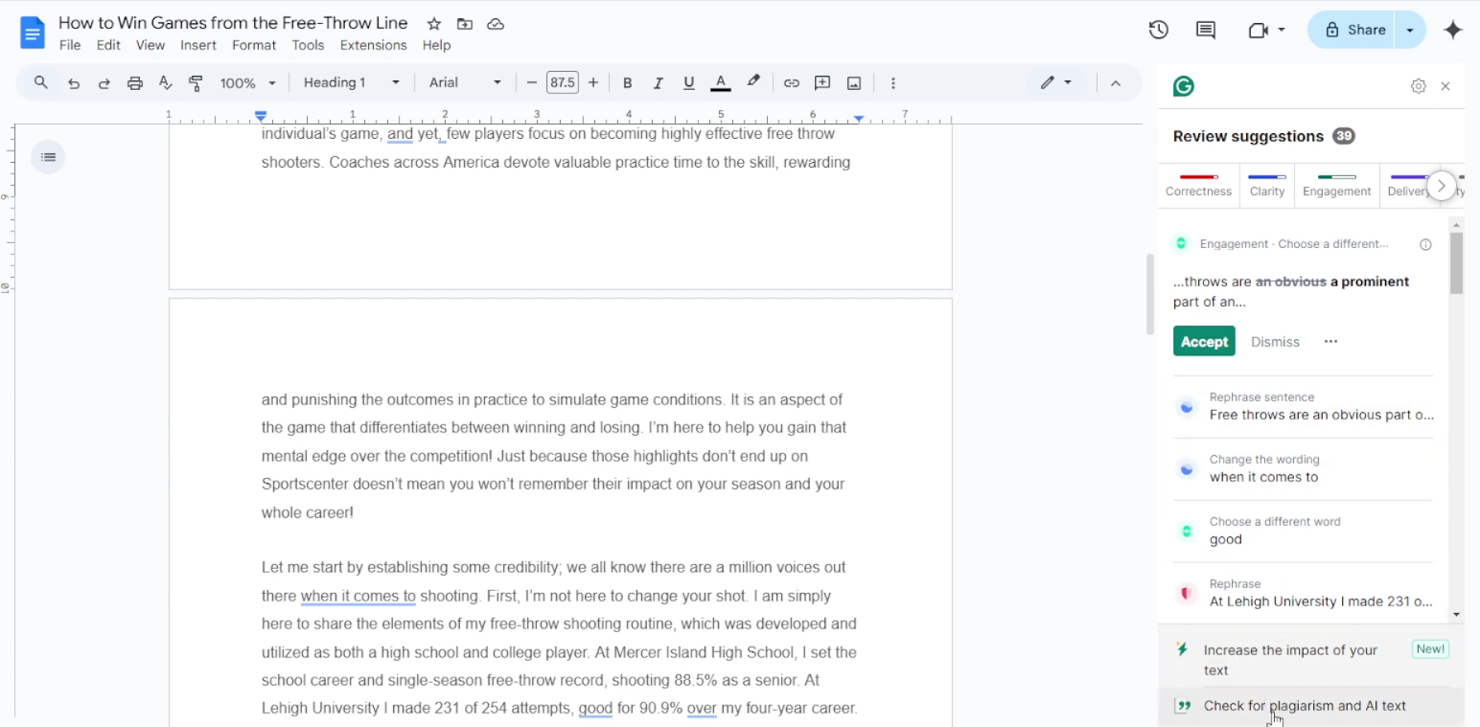The image size is (1480, 727).
Task: Insert an image
Action: 853,82
